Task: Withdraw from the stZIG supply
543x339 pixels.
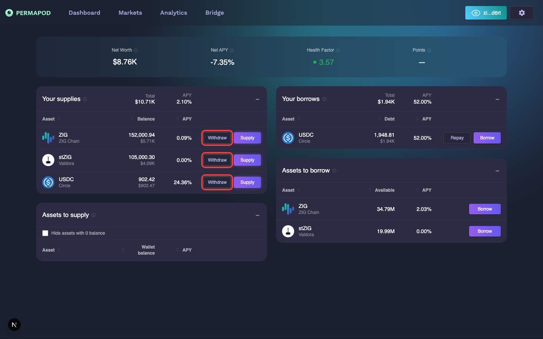Action: point(217,160)
